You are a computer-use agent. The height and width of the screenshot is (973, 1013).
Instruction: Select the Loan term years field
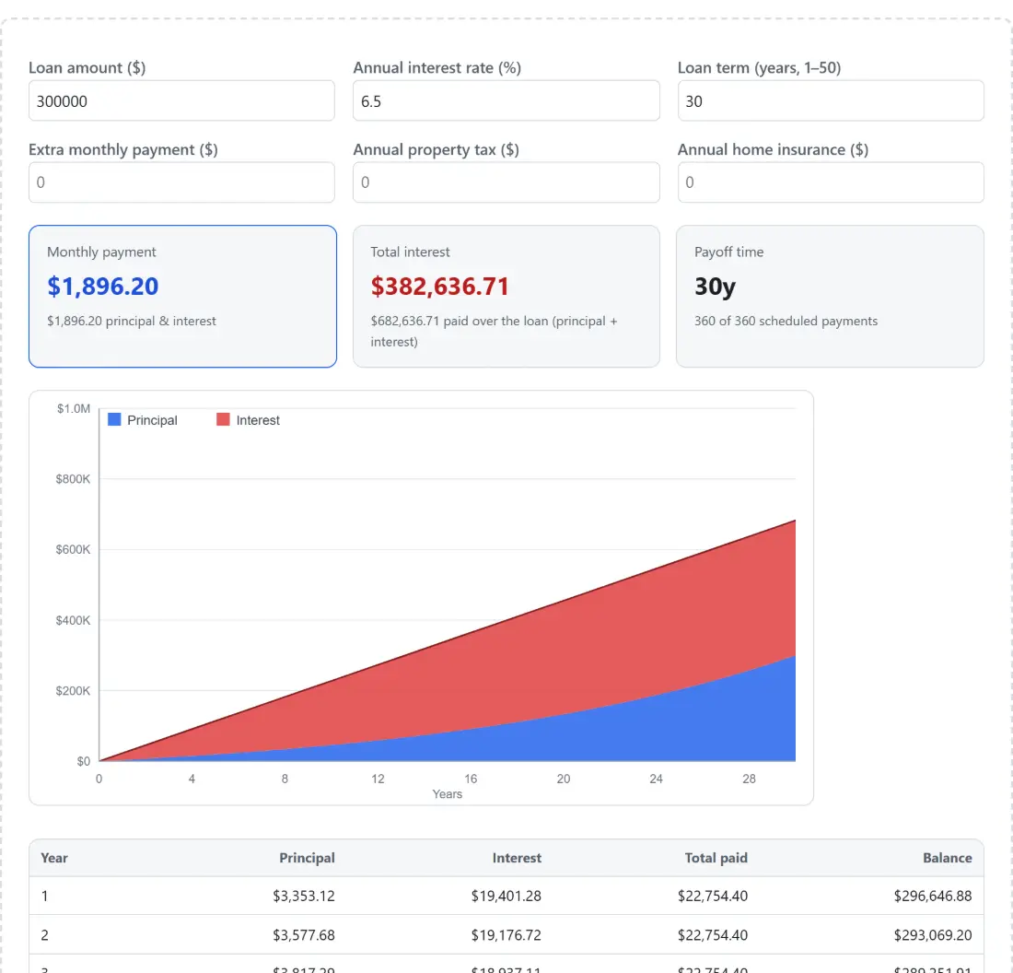click(x=830, y=100)
